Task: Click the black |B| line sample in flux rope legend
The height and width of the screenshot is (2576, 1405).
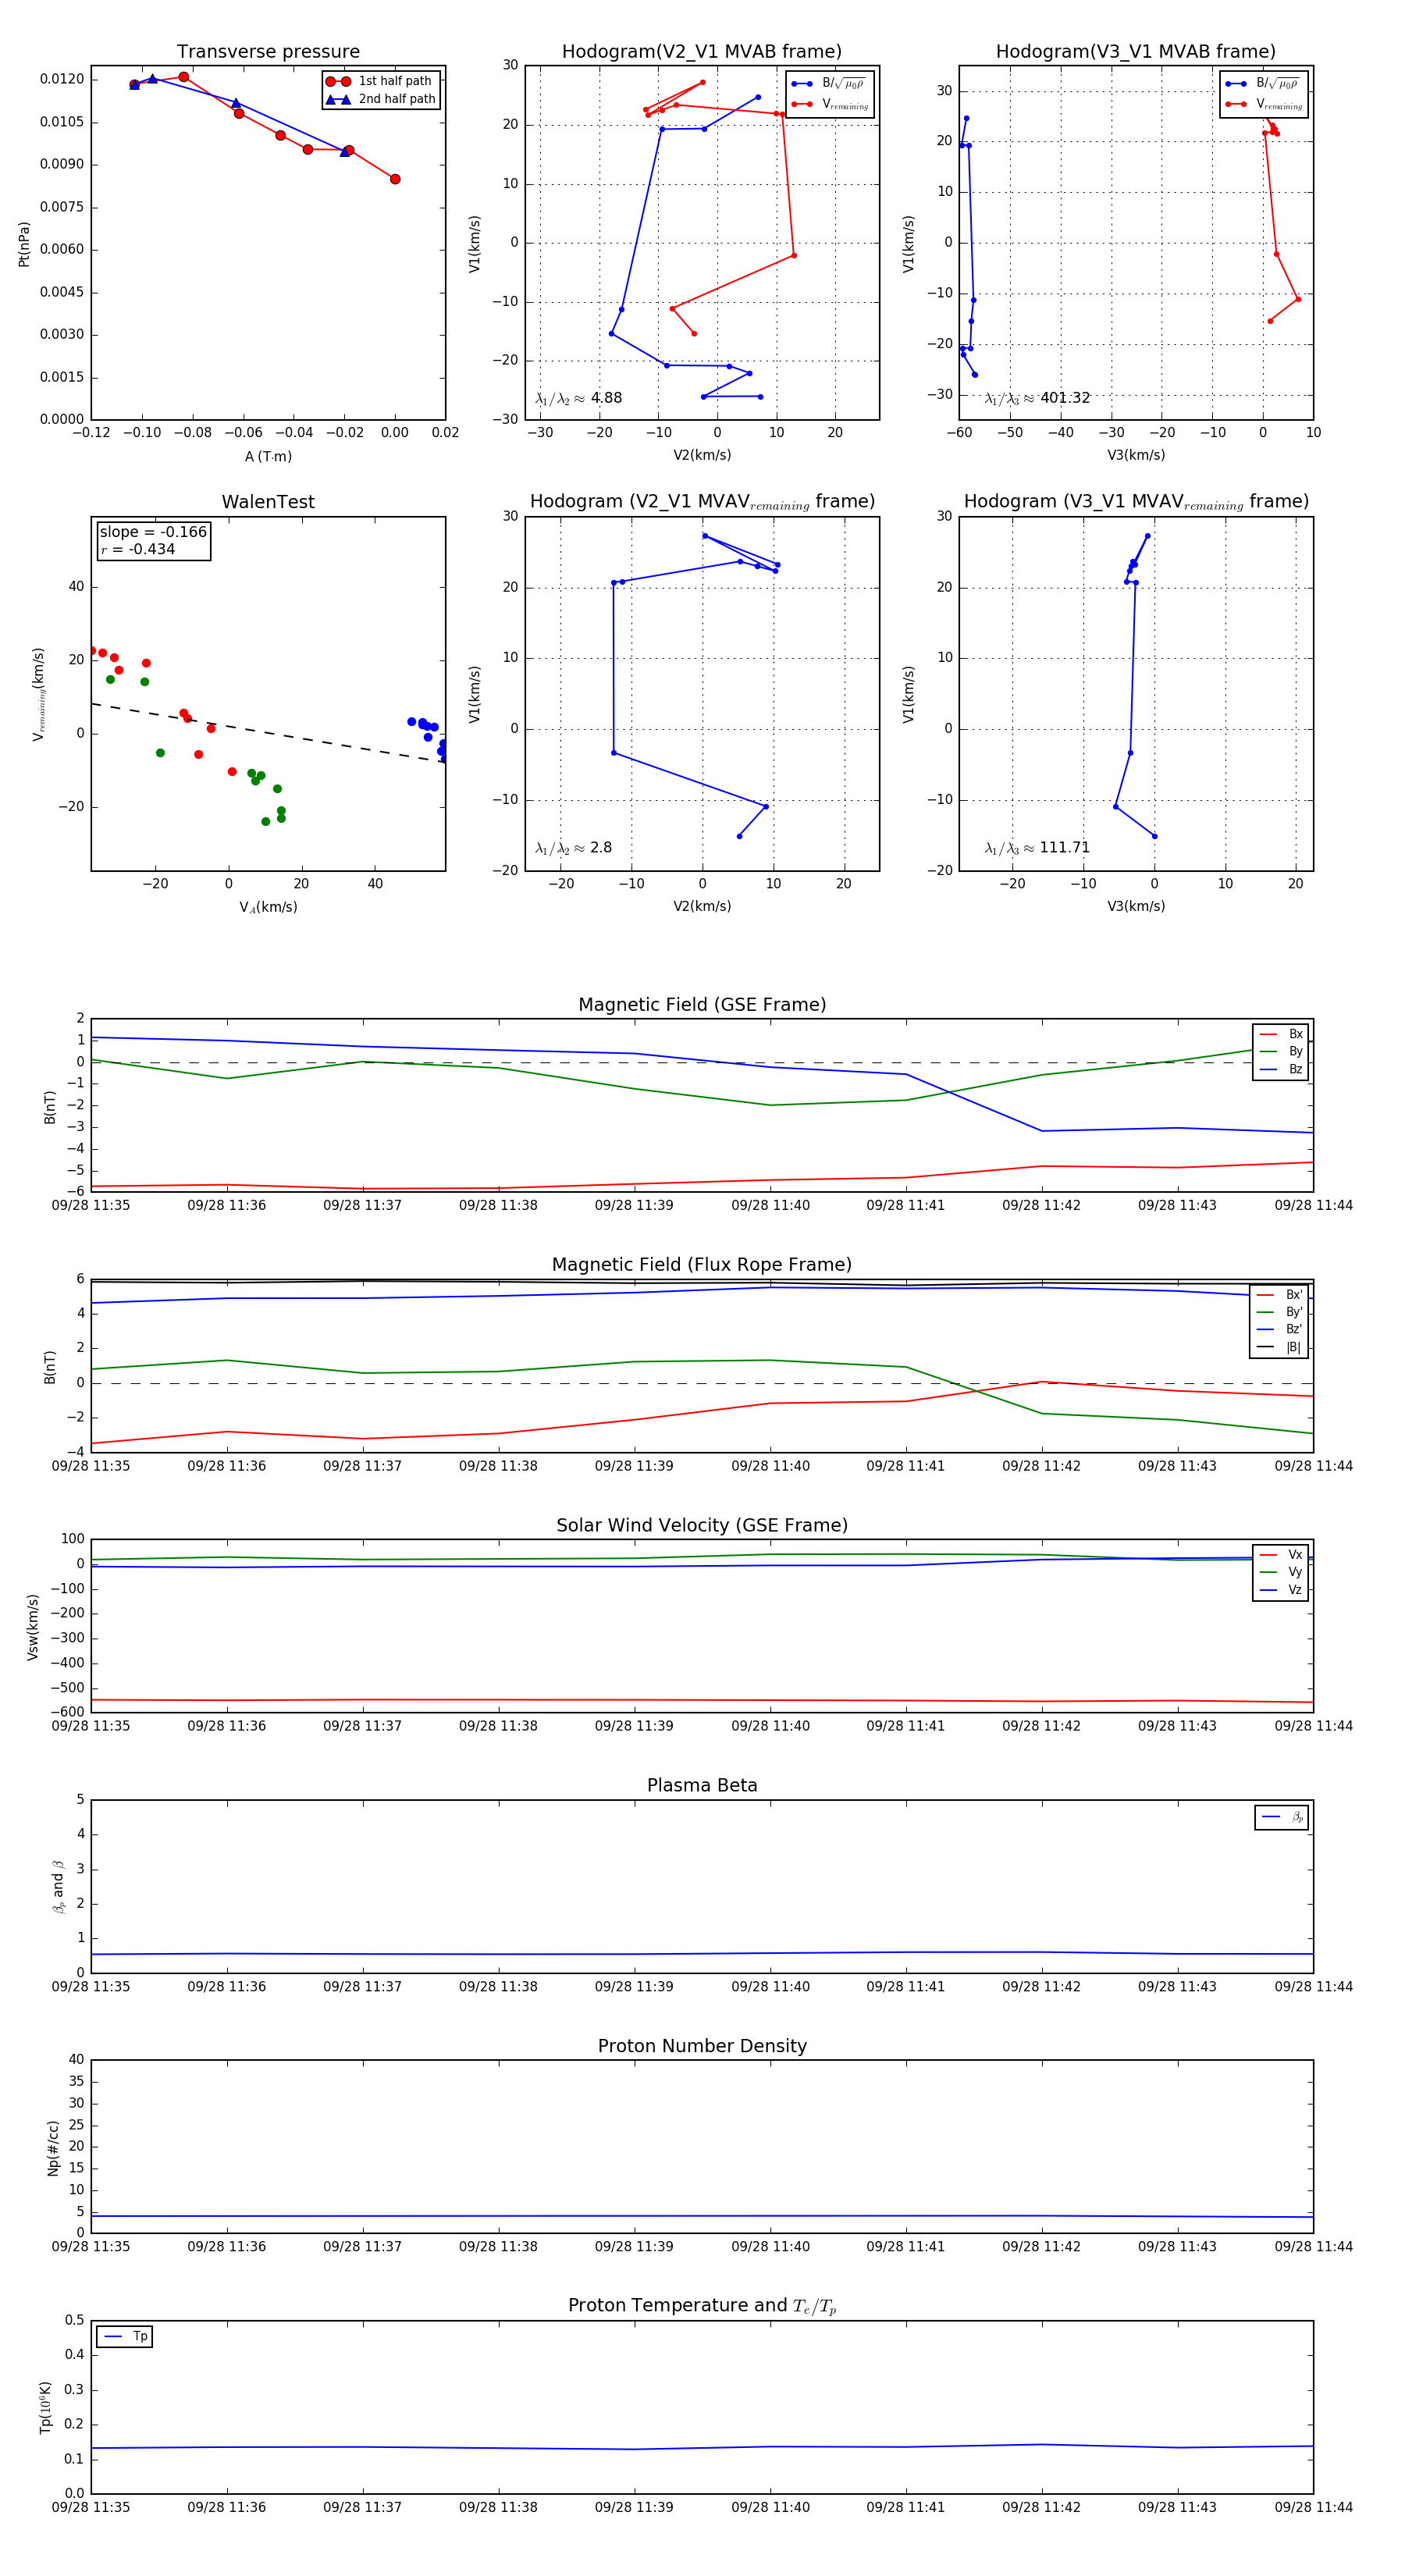Action: (x=1266, y=1347)
